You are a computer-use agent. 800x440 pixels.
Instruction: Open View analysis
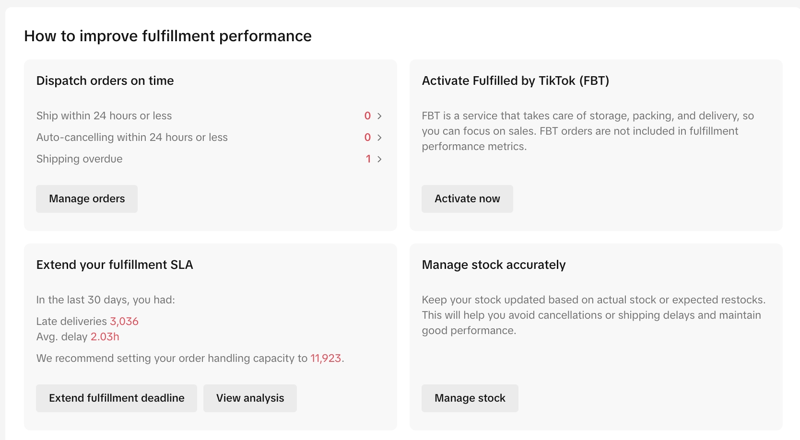pos(250,398)
